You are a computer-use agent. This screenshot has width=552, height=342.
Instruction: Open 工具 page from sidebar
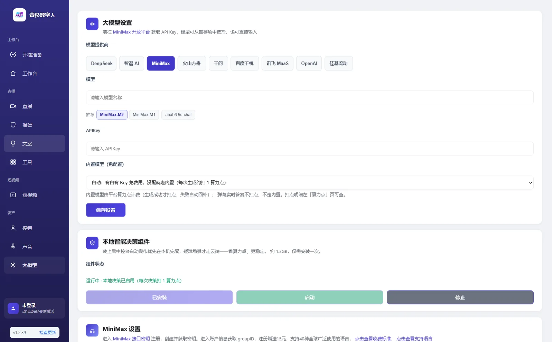click(x=35, y=162)
